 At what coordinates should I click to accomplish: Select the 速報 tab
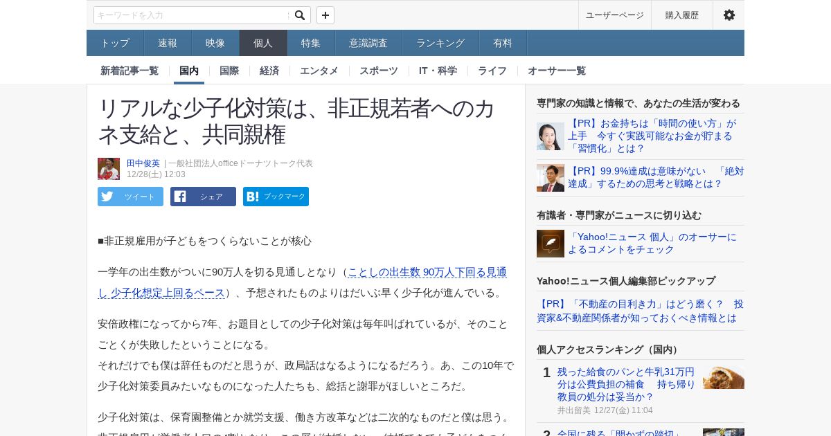click(168, 43)
